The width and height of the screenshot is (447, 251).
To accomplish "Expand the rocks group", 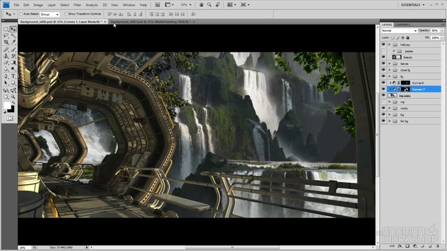I will (390, 108).
